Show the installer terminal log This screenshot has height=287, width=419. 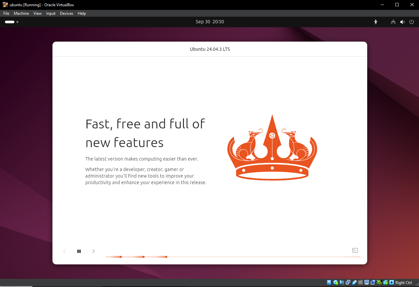pyautogui.click(x=355, y=250)
